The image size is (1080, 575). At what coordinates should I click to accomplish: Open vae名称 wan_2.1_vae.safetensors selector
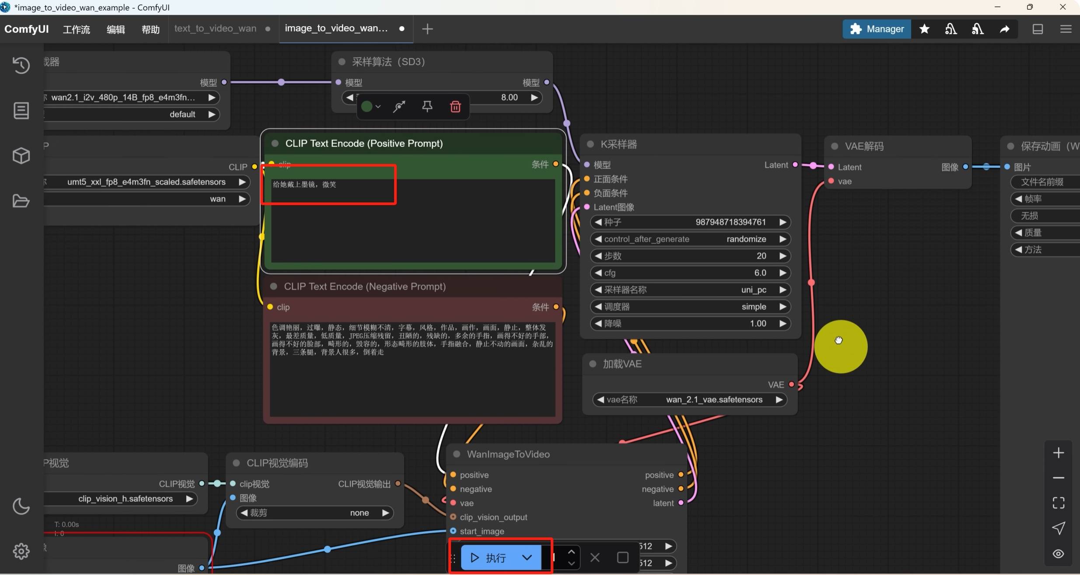pyautogui.click(x=690, y=400)
